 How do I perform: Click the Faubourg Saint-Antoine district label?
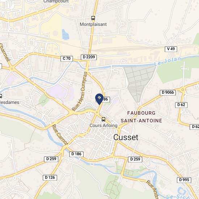coord(141,117)
